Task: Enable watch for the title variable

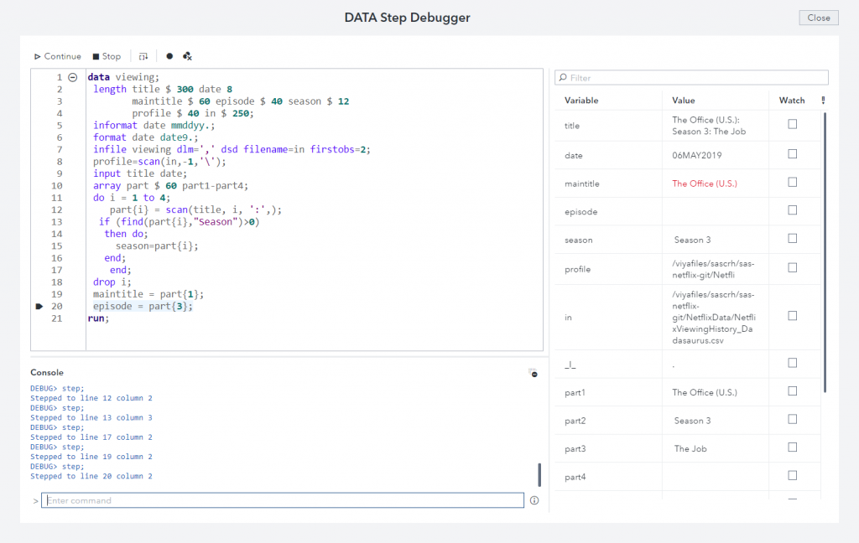Action: [792, 124]
